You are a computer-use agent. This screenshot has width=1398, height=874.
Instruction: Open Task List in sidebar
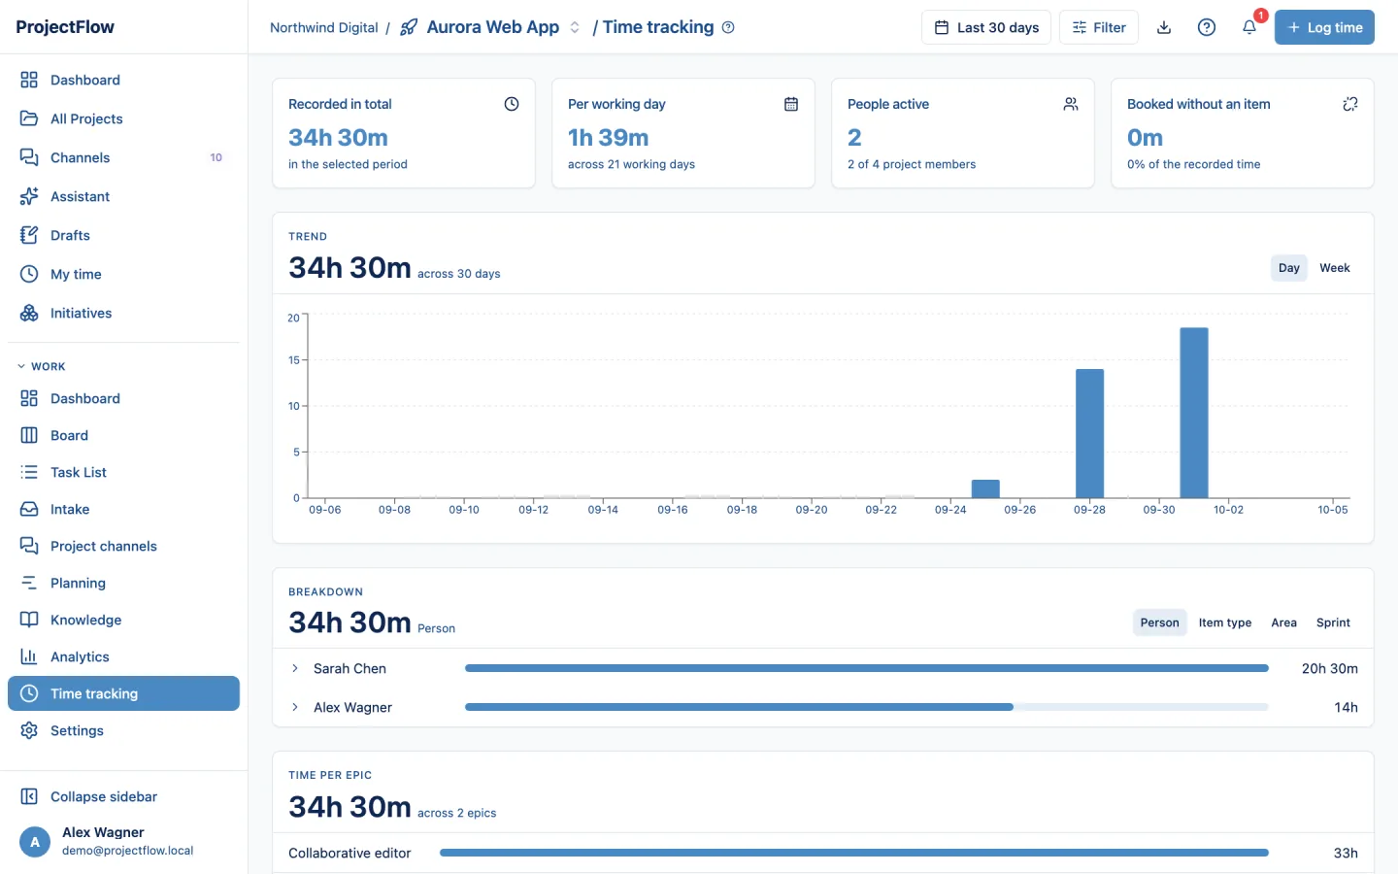pyautogui.click(x=123, y=472)
